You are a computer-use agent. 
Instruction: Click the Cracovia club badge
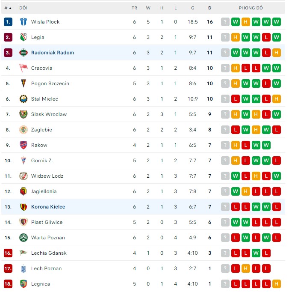(x=24, y=68)
